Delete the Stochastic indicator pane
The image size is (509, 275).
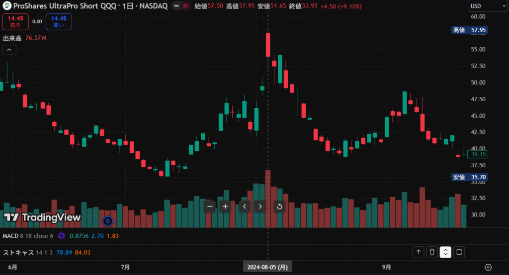[x=432, y=252]
